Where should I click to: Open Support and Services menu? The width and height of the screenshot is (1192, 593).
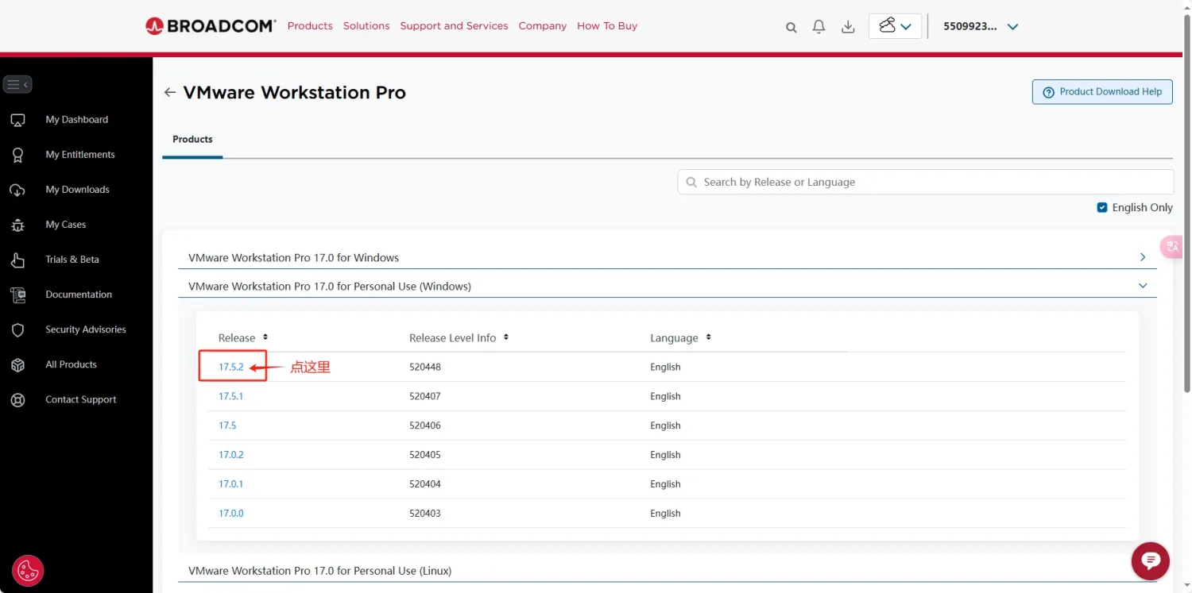point(454,26)
